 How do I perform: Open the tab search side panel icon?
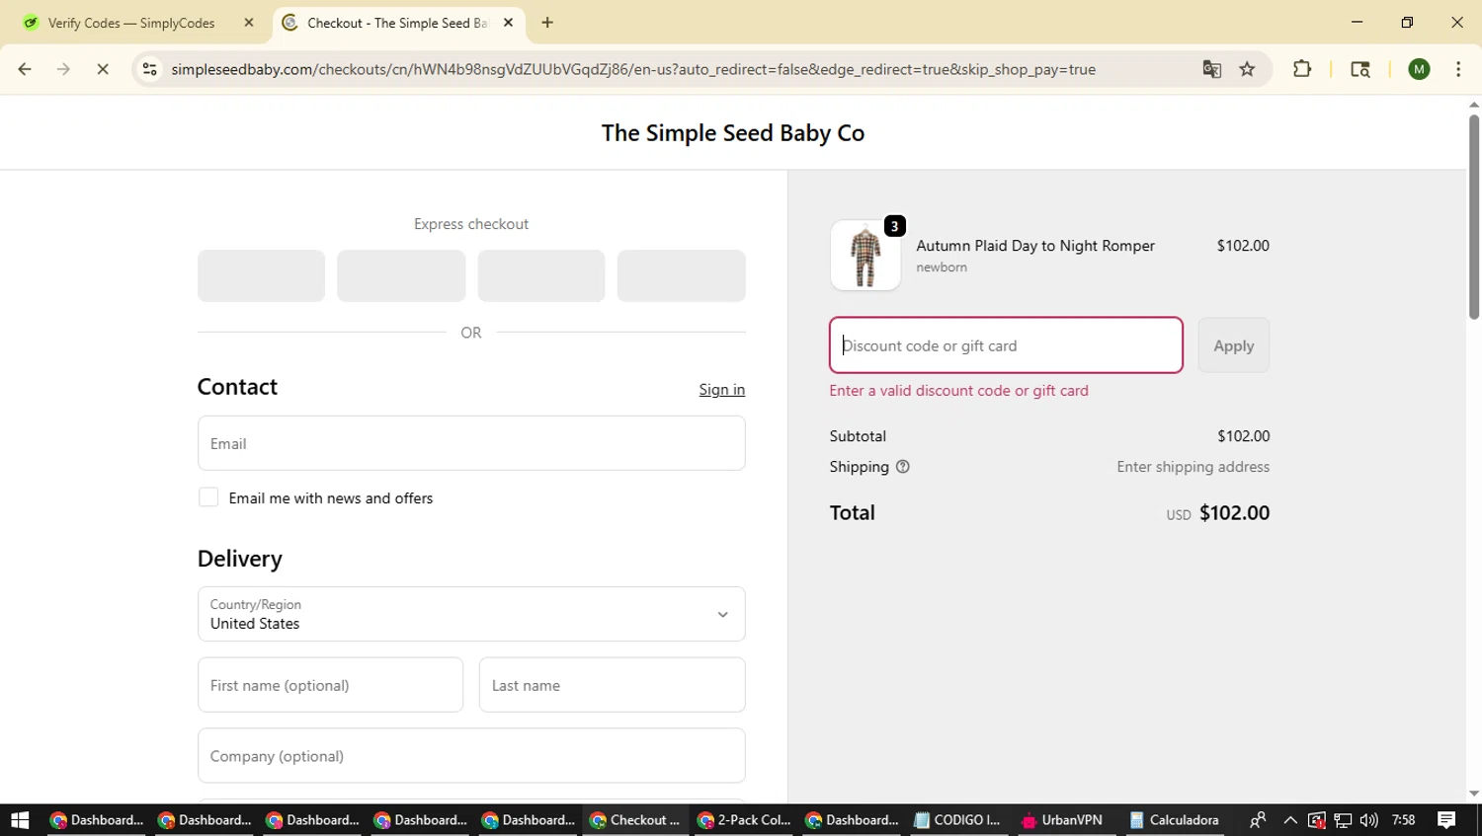(x=1360, y=69)
